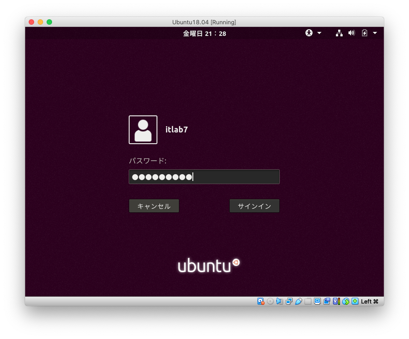Click the volume speaker icon
Viewport: 409px width, 339px height.
(352, 33)
